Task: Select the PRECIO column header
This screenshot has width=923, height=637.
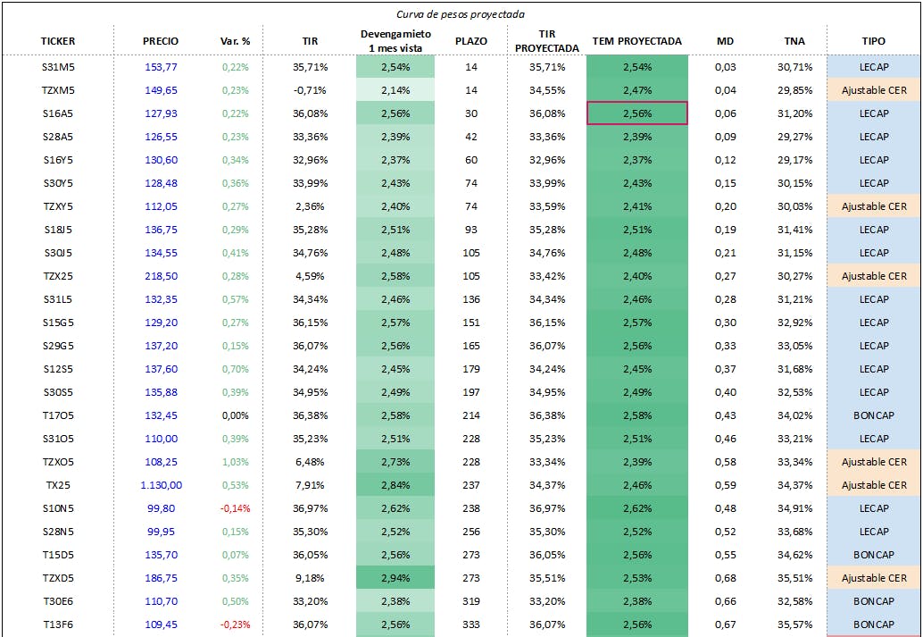Action: (161, 41)
